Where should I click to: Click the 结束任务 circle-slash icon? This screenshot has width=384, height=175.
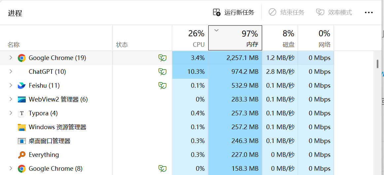(272, 12)
